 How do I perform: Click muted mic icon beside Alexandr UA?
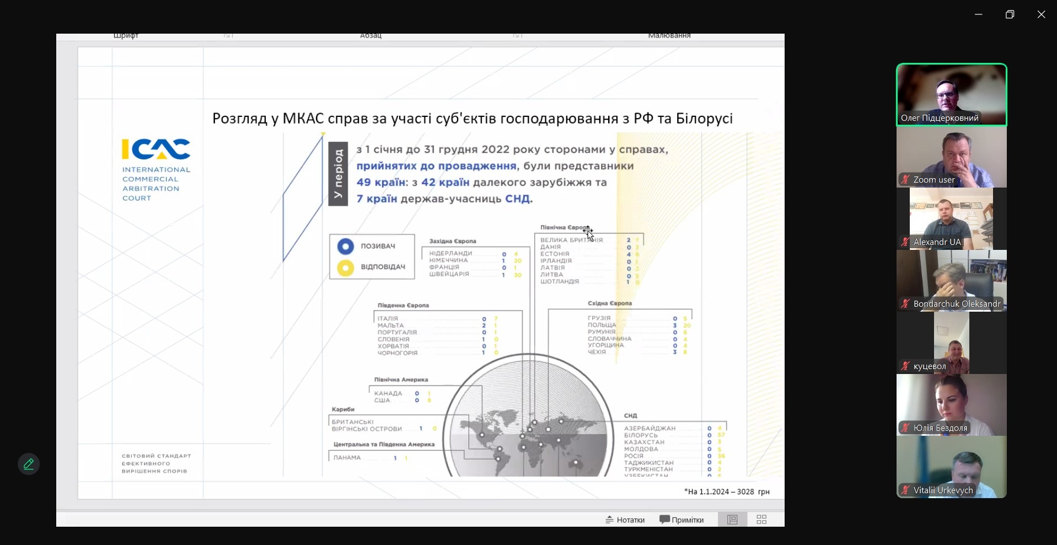pos(905,242)
